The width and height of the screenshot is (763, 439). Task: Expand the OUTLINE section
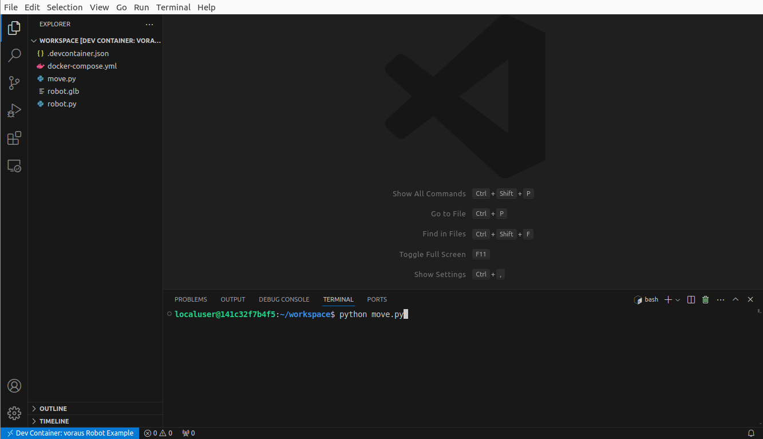pyautogui.click(x=96, y=409)
